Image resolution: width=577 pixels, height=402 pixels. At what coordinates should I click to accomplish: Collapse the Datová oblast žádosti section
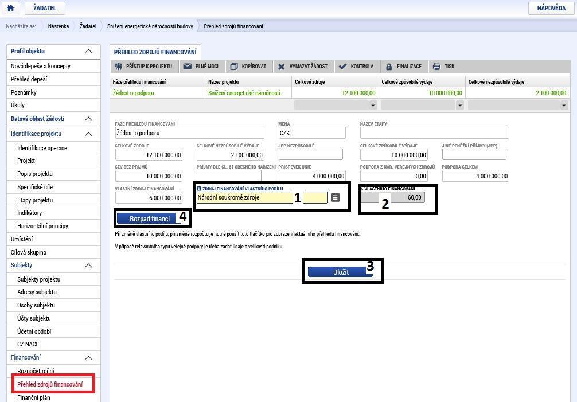[x=88, y=119]
